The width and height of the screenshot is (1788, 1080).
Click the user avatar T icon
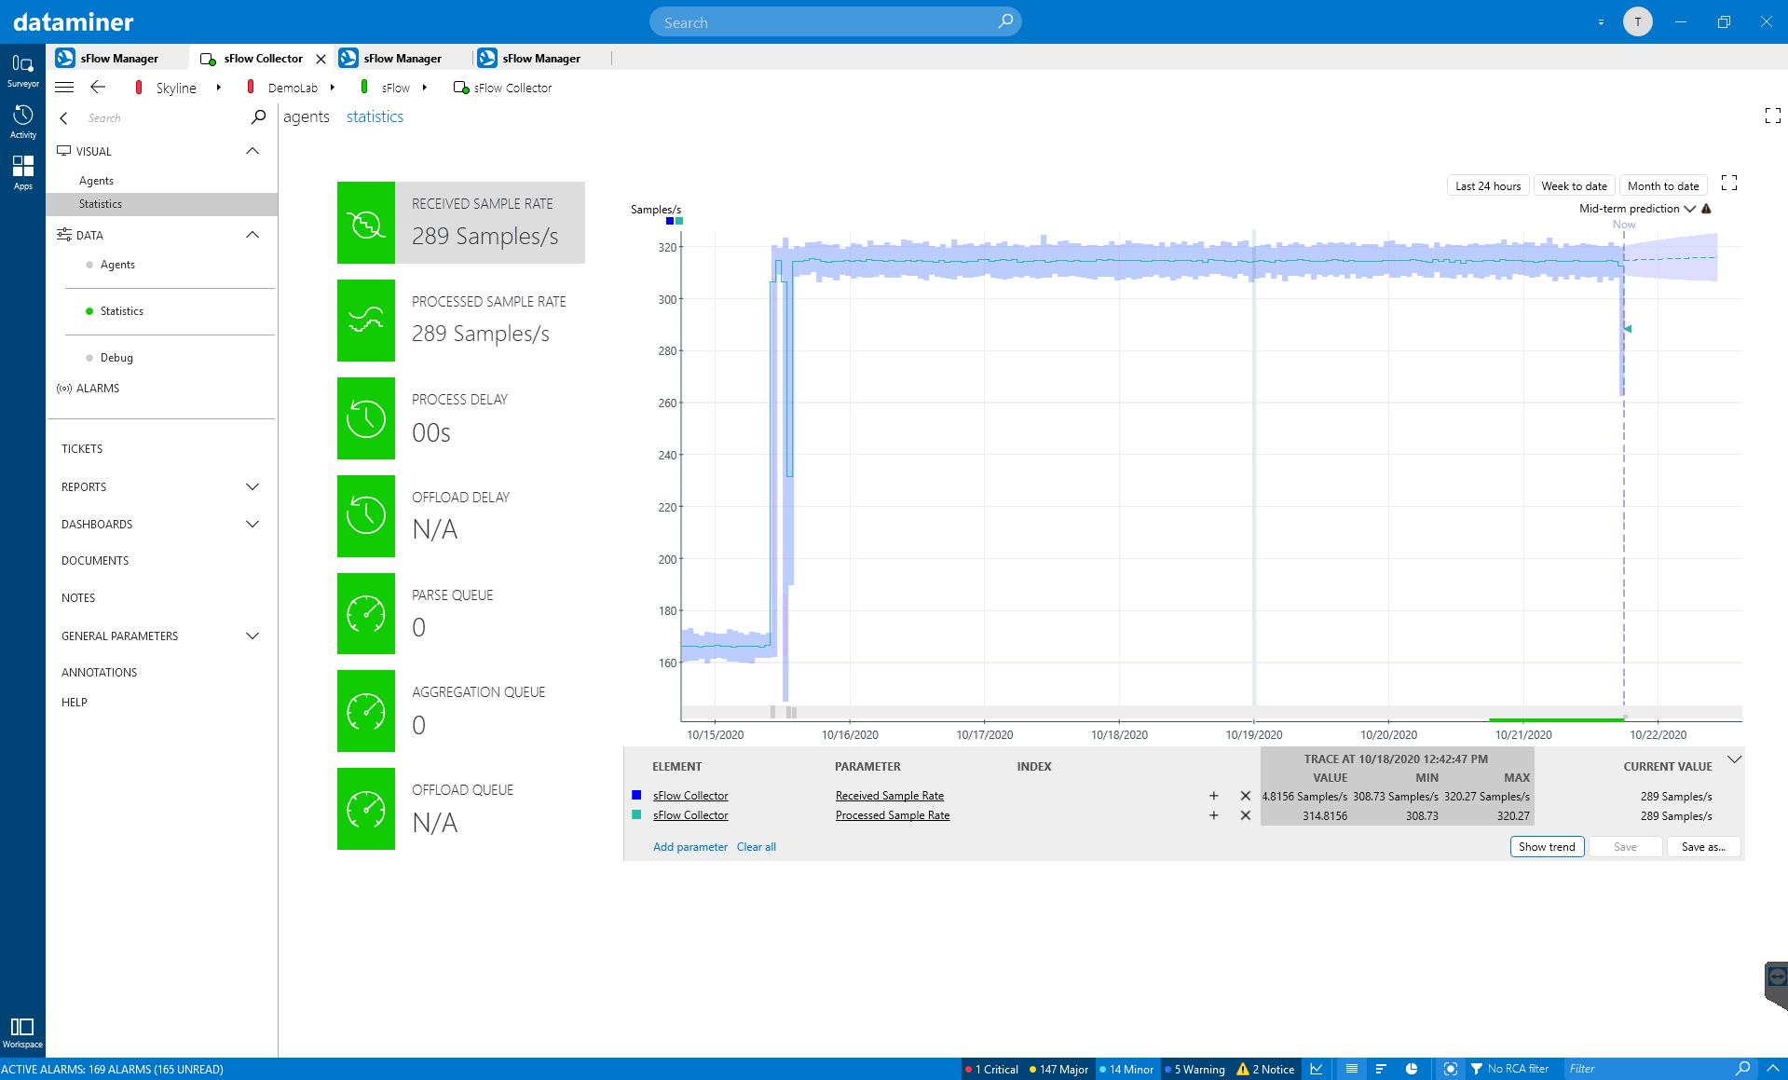1637,21
